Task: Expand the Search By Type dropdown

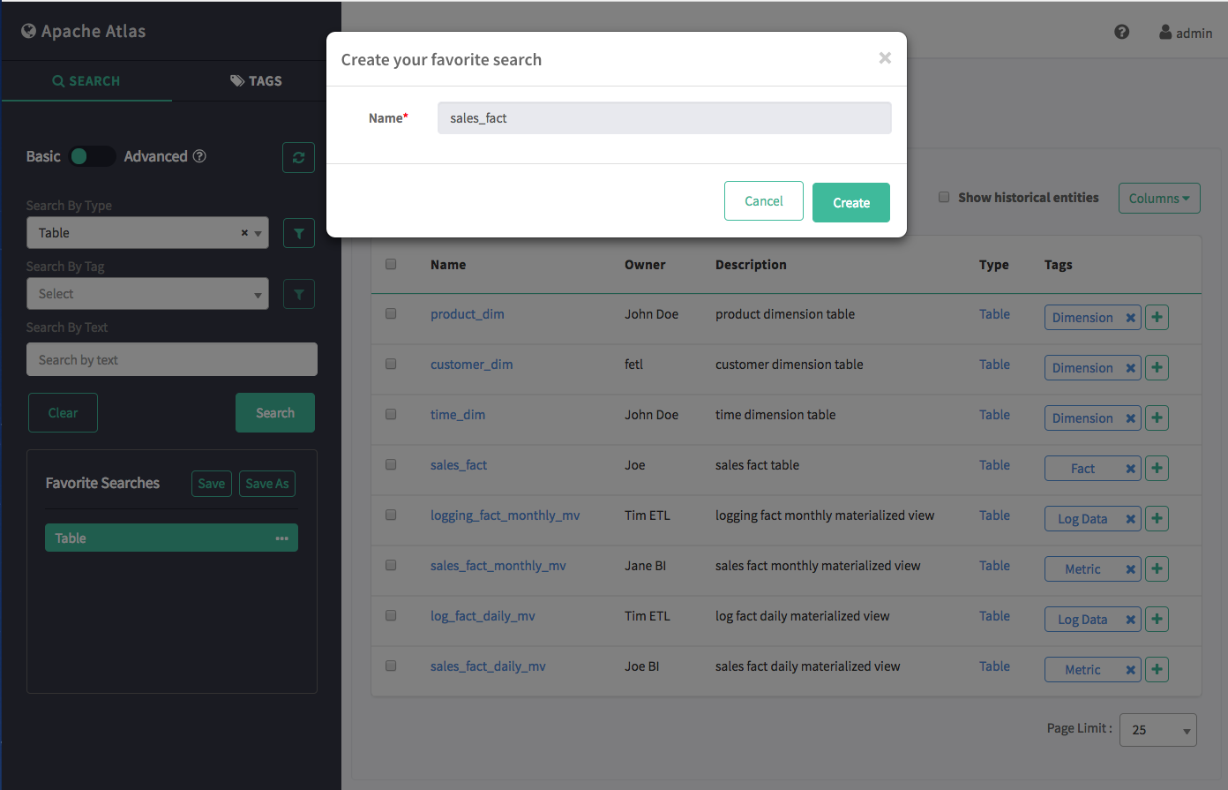Action: pyautogui.click(x=147, y=233)
